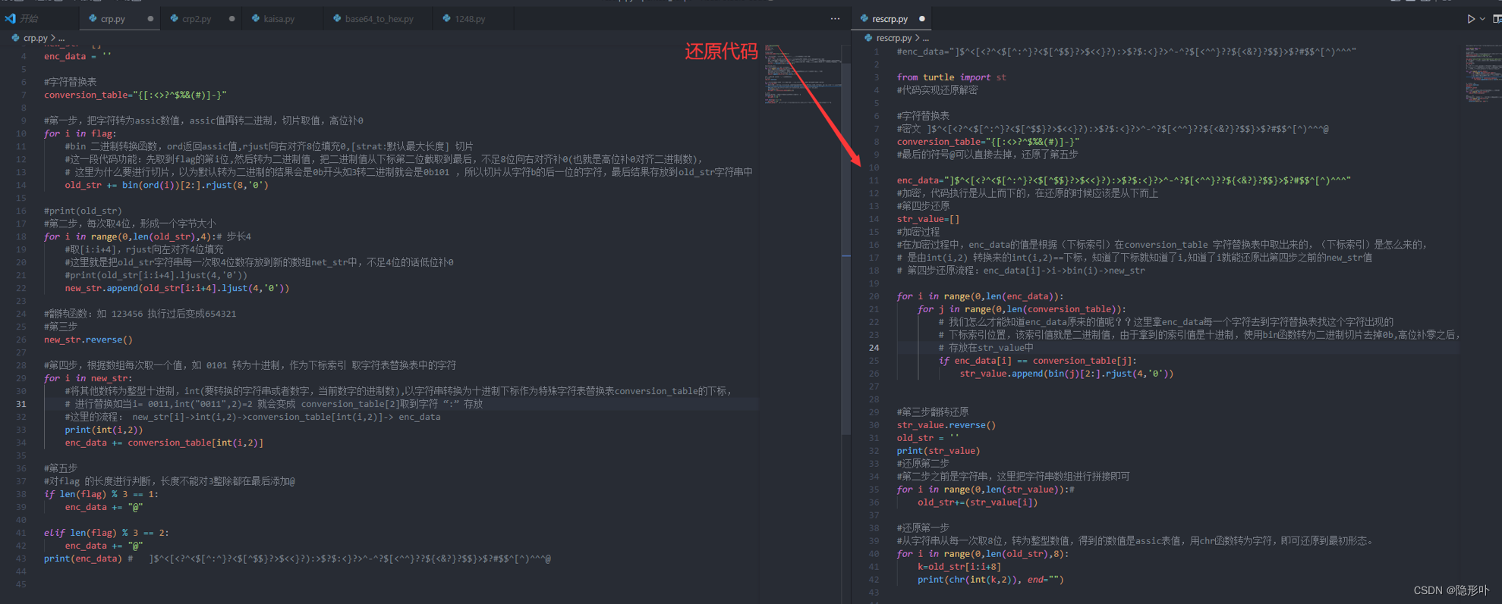Click the 'old_str+=(str_value[i])' line
Image resolution: width=1502 pixels, height=604 pixels.
pos(978,502)
